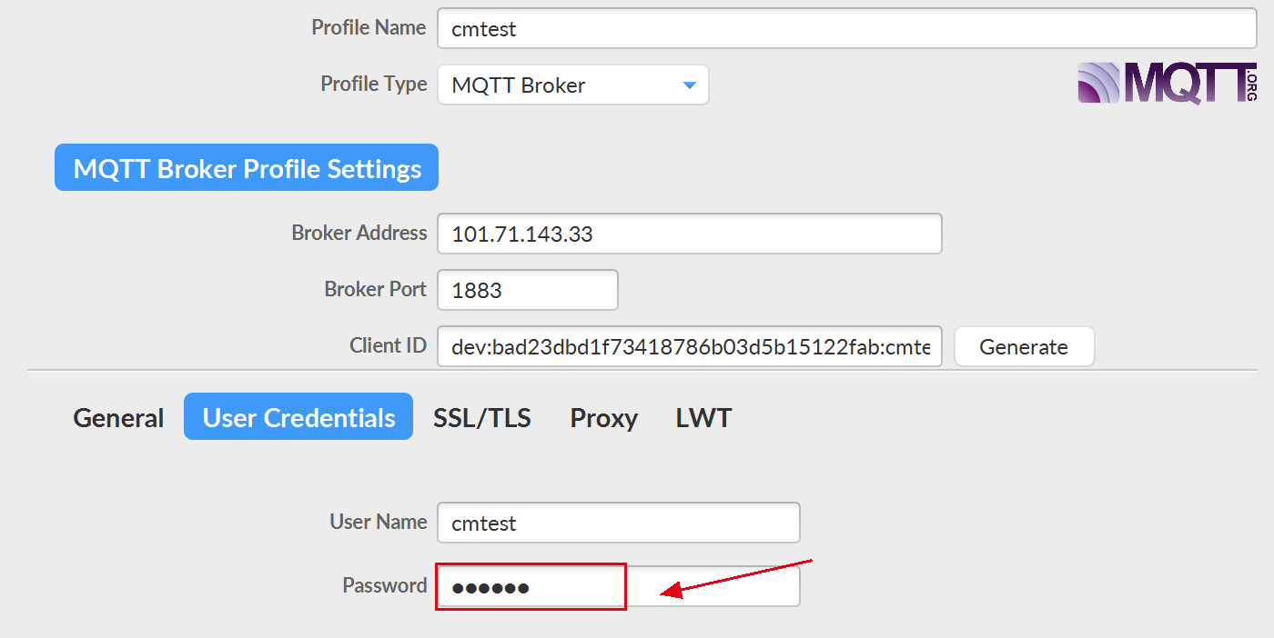Show the LWT tab
Viewport: 1274px width, 638px height.
pos(703,418)
